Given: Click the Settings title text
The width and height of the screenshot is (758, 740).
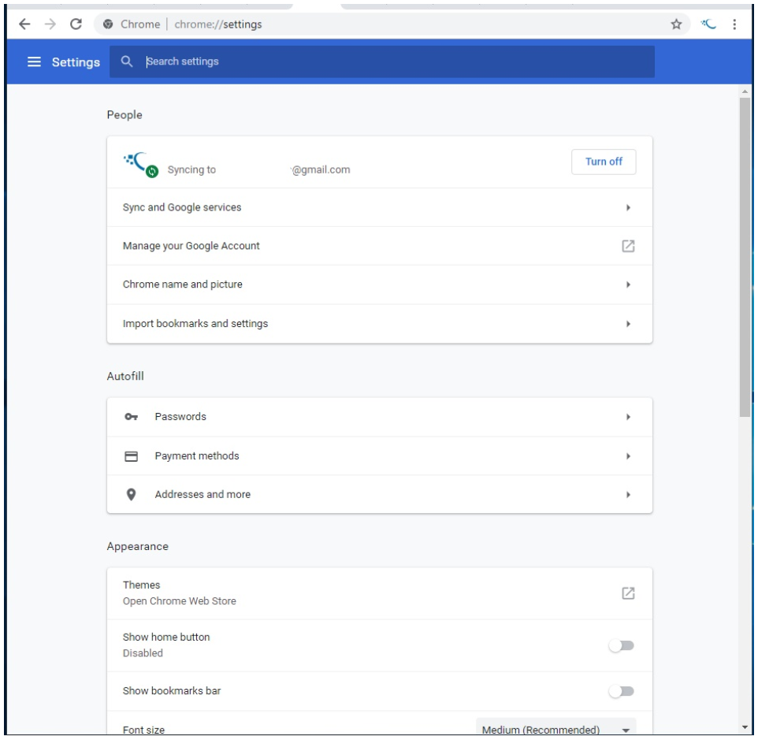Looking at the screenshot, I should [x=76, y=62].
